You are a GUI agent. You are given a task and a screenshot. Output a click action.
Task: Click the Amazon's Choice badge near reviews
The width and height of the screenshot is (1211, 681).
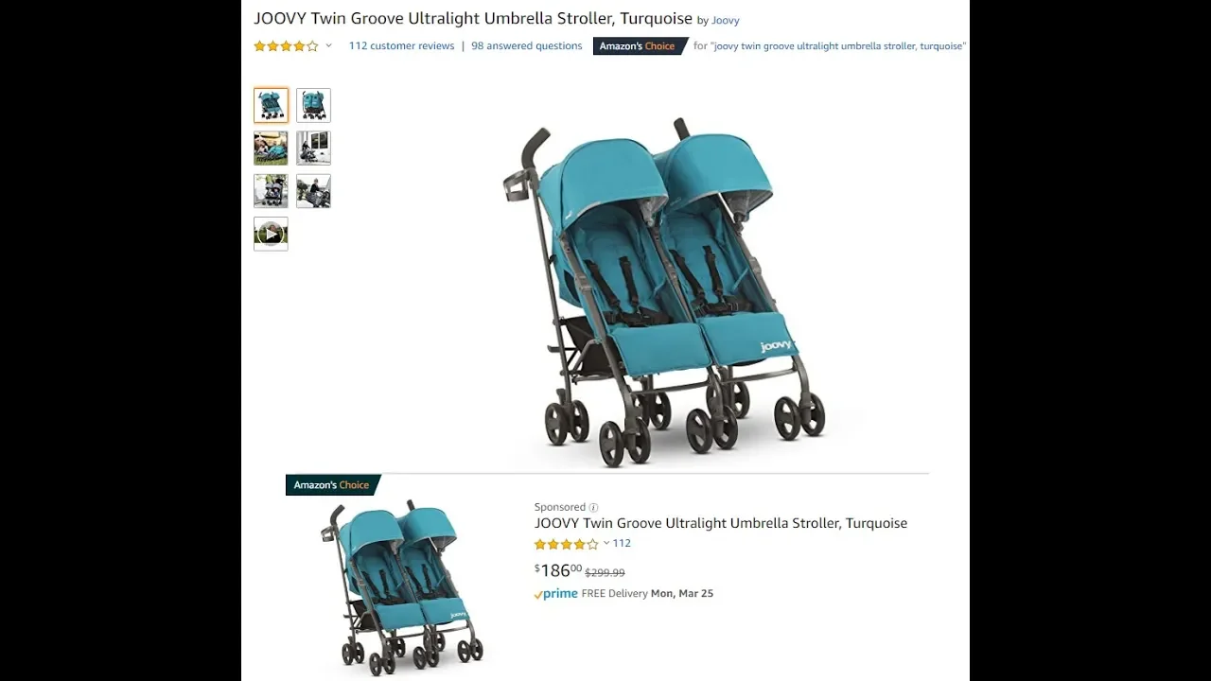pos(640,46)
